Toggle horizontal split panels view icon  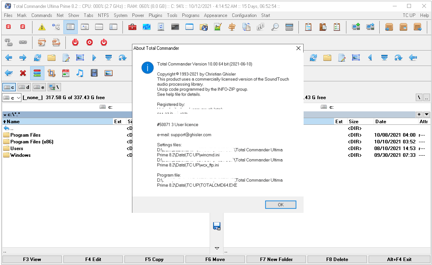click(x=99, y=27)
